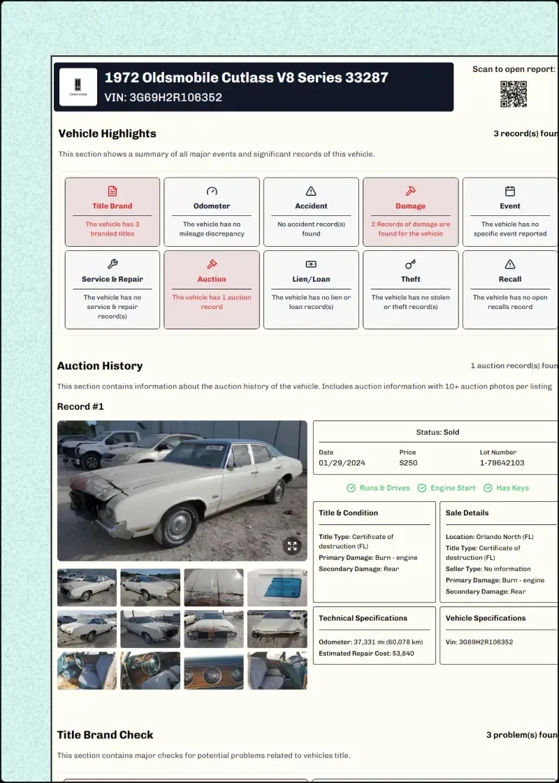Click 'Estimated Repair Cost: $3,840' text
The height and width of the screenshot is (783, 559).
[x=366, y=653]
